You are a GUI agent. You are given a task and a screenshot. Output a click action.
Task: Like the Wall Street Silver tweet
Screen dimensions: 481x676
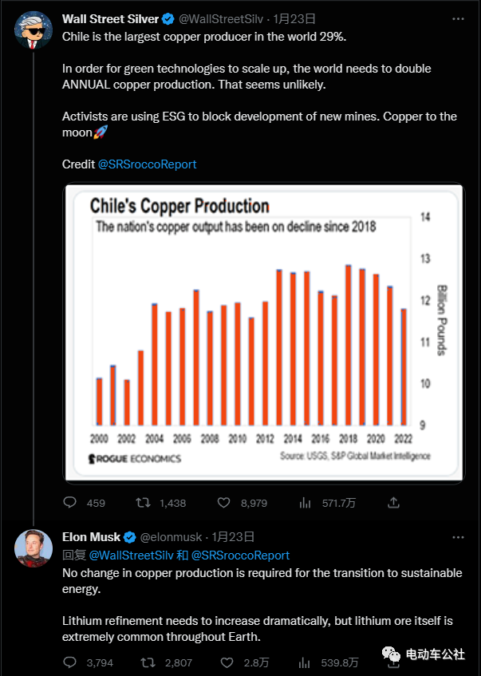point(225,503)
